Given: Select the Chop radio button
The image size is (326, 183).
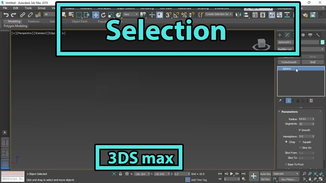Looking at the screenshot, I should tap(286, 142).
